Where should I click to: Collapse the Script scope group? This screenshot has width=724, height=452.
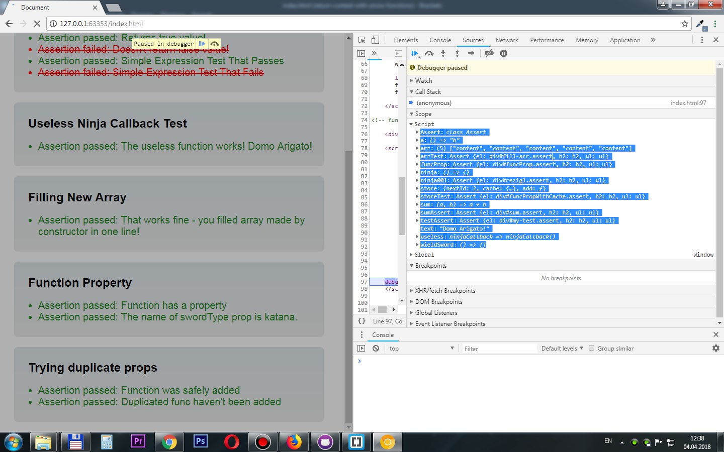click(x=411, y=124)
